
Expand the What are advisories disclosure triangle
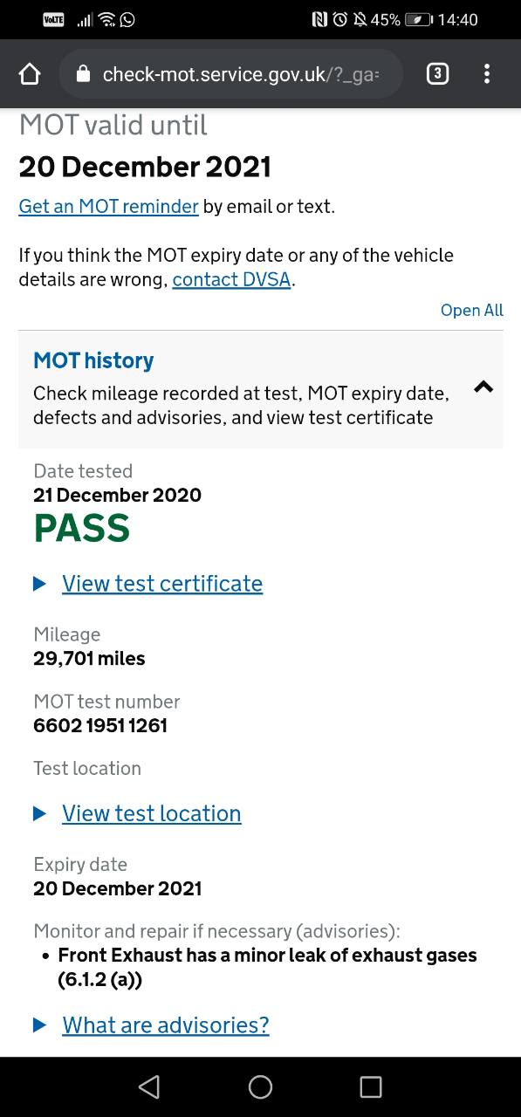(x=39, y=1025)
